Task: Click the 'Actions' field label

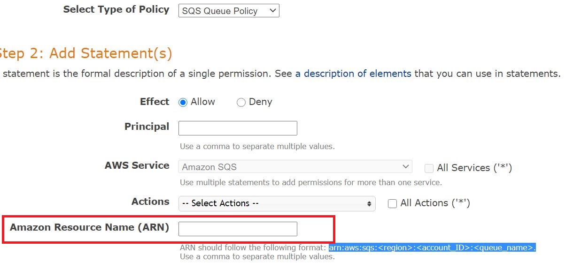Action: (150, 202)
